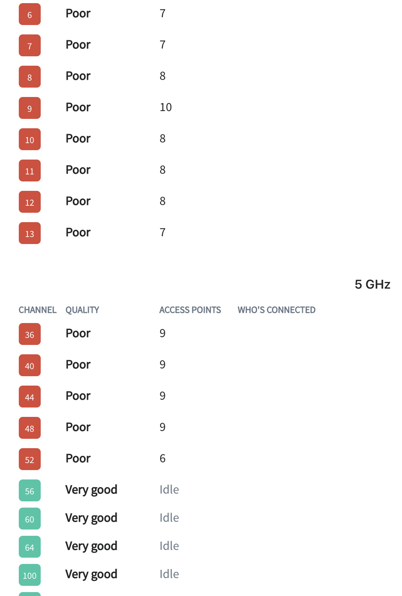This screenshot has width=402, height=596.
Task: Select the Idle status for channel 56
Action: pyautogui.click(x=169, y=490)
